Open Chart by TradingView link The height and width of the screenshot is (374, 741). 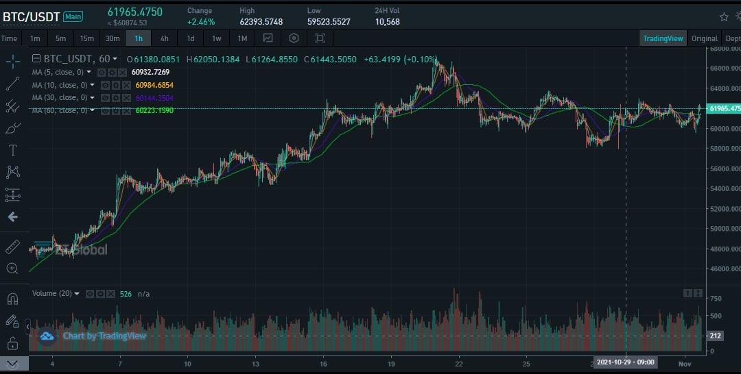pos(104,336)
